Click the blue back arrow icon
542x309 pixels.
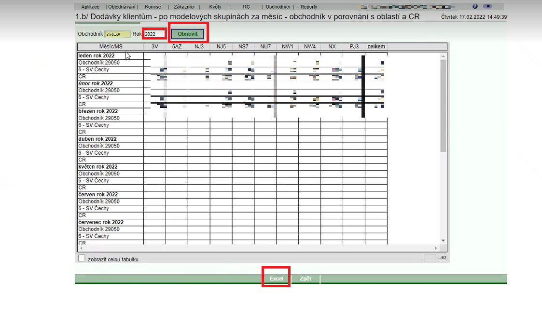[487, 7]
